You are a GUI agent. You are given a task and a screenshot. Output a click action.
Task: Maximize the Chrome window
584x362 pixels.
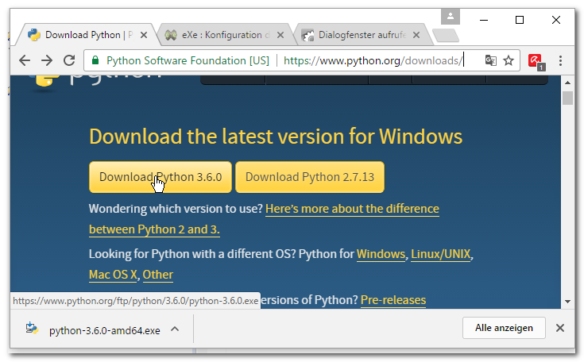(520, 20)
